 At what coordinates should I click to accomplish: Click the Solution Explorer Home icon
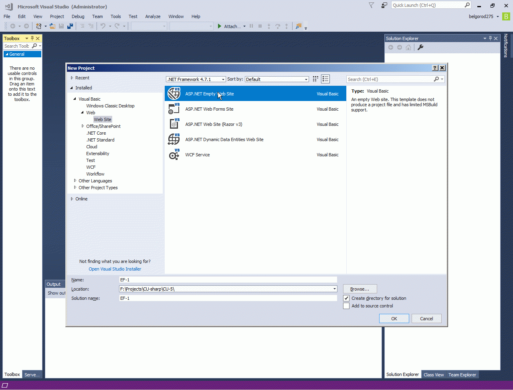pyautogui.click(x=408, y=47)
